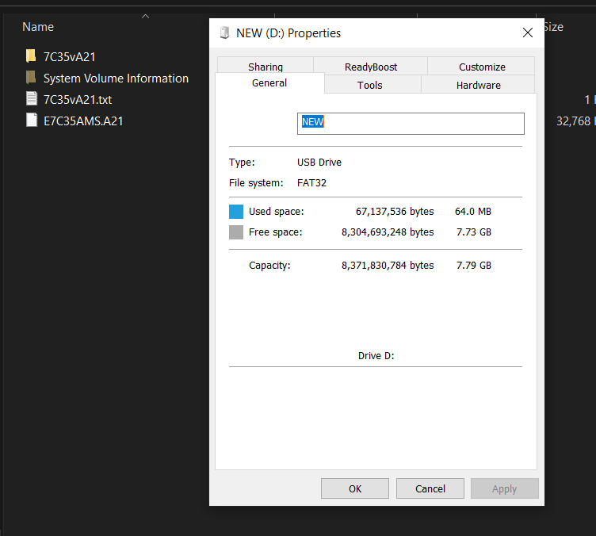The image size is (596, 536).
Task: Click the Apply button
Action: pyautogui.click(x=505, y=488)
